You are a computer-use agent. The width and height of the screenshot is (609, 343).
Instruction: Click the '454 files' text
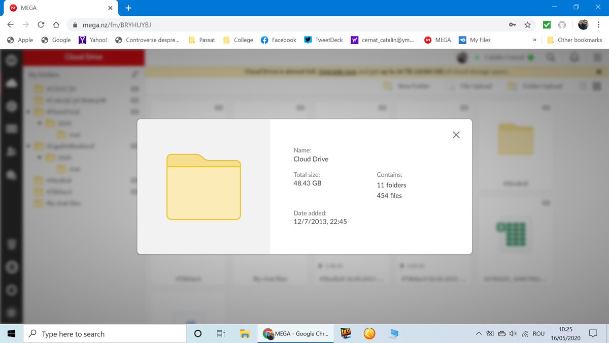coord(389,196)
